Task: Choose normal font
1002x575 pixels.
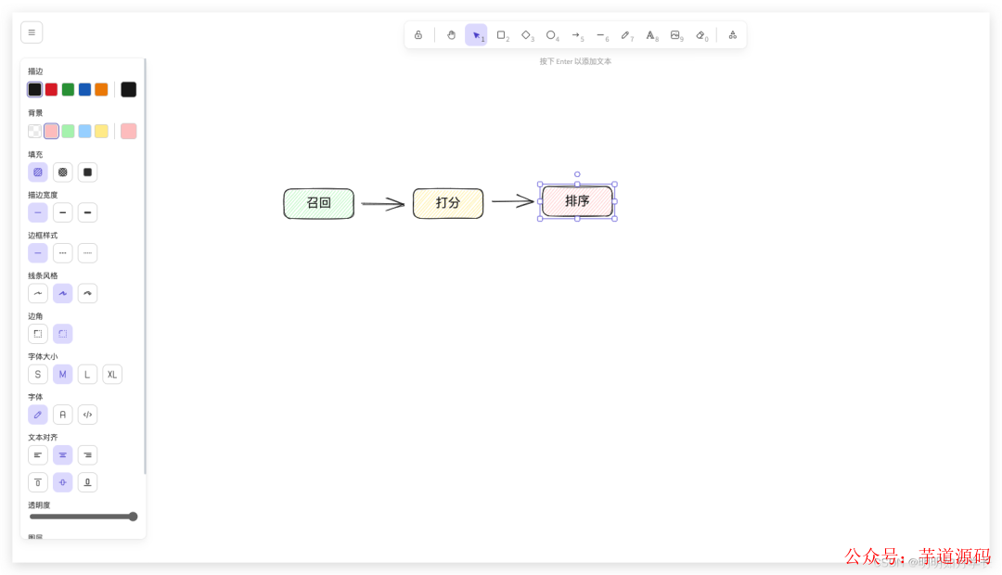Action: [63, 415]
